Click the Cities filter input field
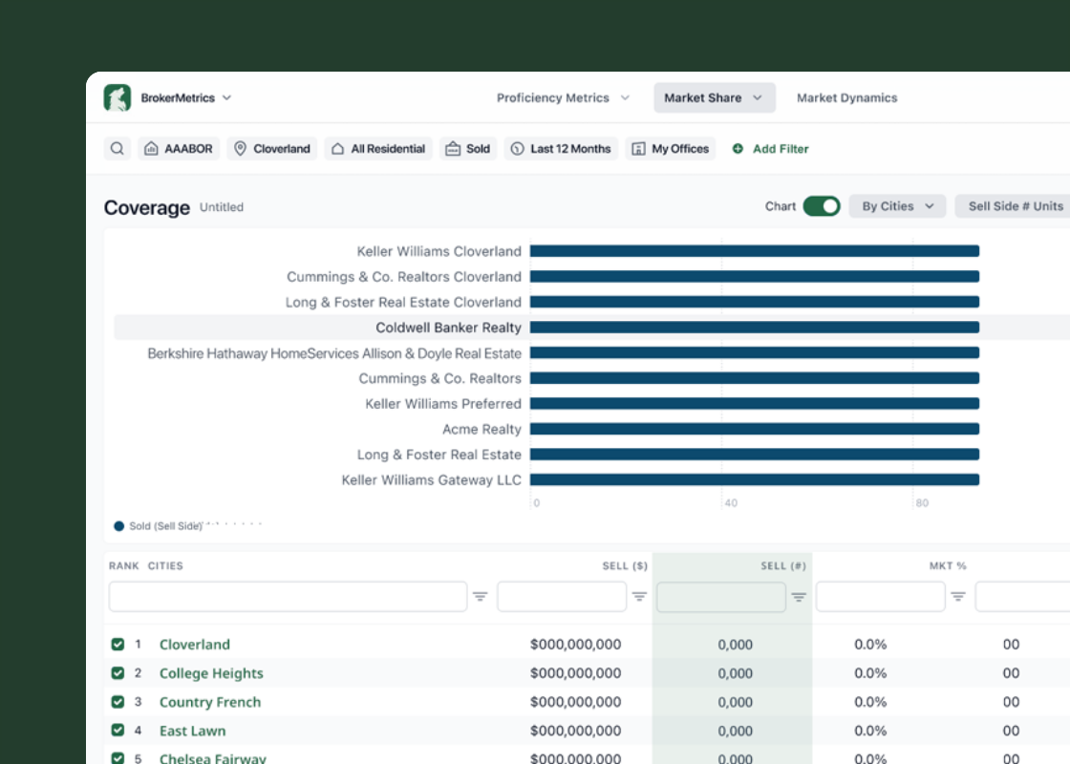 [288, 597]
